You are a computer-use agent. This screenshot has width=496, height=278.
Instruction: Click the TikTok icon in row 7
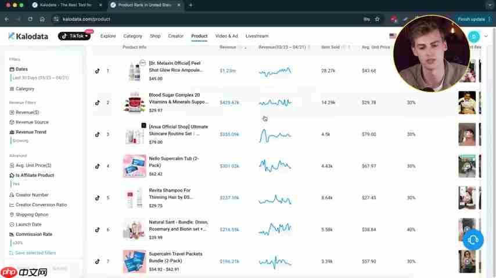click(98, 261)
